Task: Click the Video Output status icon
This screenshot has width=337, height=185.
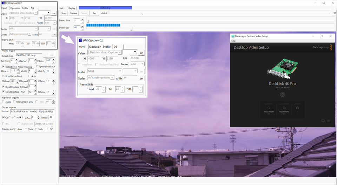Action: point(284,108)
